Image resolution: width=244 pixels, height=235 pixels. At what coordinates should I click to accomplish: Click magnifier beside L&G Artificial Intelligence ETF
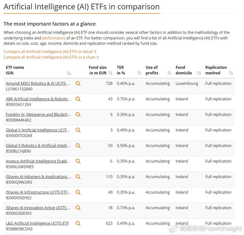click(x=78, y=223)
